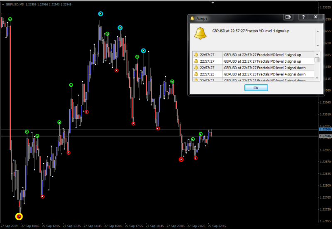
Task: Click the large thick red fractal marker below the 20:05 drop
Action: 181,160
